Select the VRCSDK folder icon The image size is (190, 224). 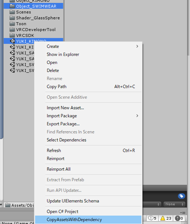(x=12, y=35)
